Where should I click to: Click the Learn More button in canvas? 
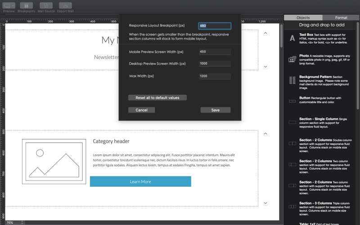click(x=140, y=182)
